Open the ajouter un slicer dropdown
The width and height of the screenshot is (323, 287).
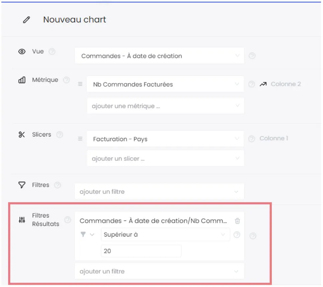click(x=165, y=159)
